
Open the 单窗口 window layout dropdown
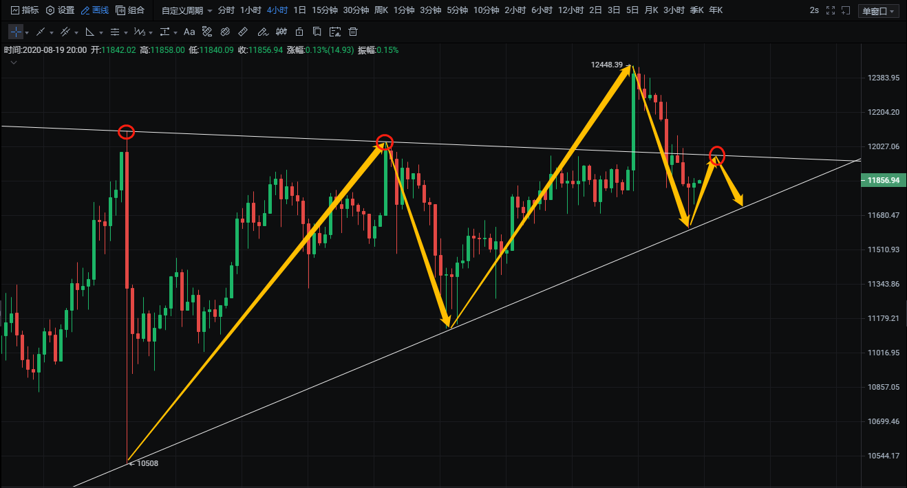tap(879, 11)
